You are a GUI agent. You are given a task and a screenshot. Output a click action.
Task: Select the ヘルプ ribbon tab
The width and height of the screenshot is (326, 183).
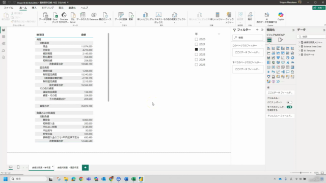84,8
